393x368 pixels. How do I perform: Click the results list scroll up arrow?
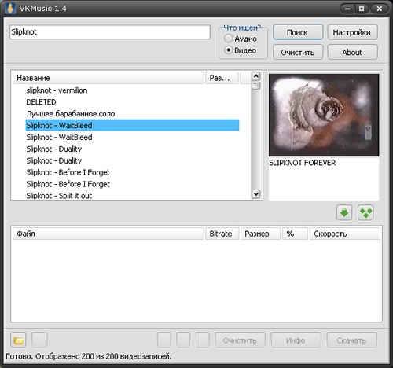coord(256,76)
